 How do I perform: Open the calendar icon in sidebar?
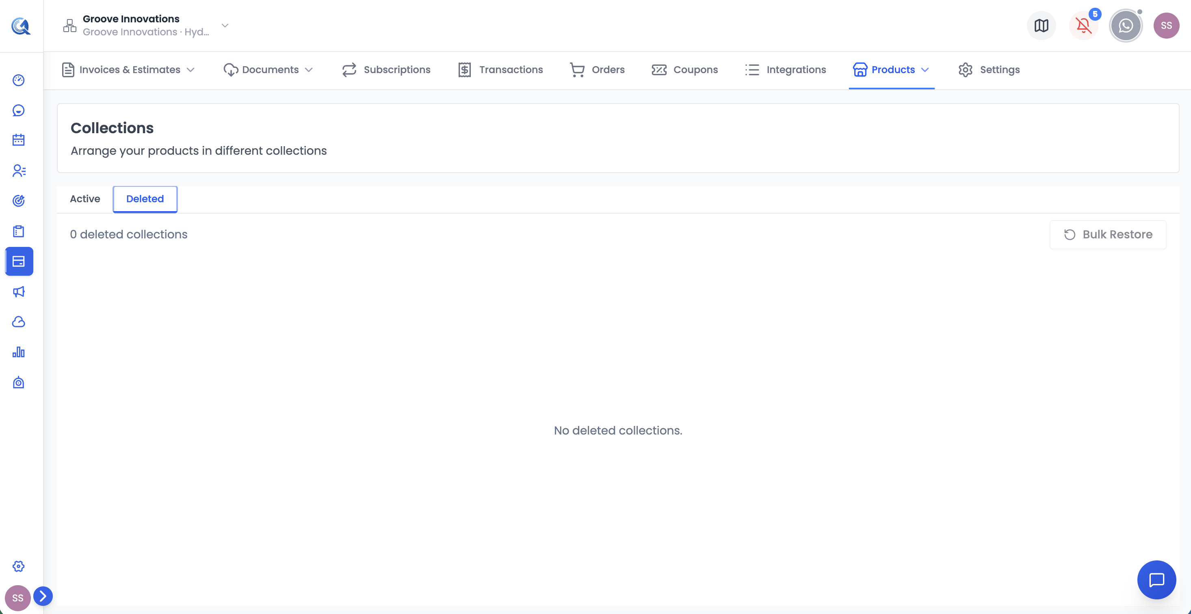pos(19,140)
